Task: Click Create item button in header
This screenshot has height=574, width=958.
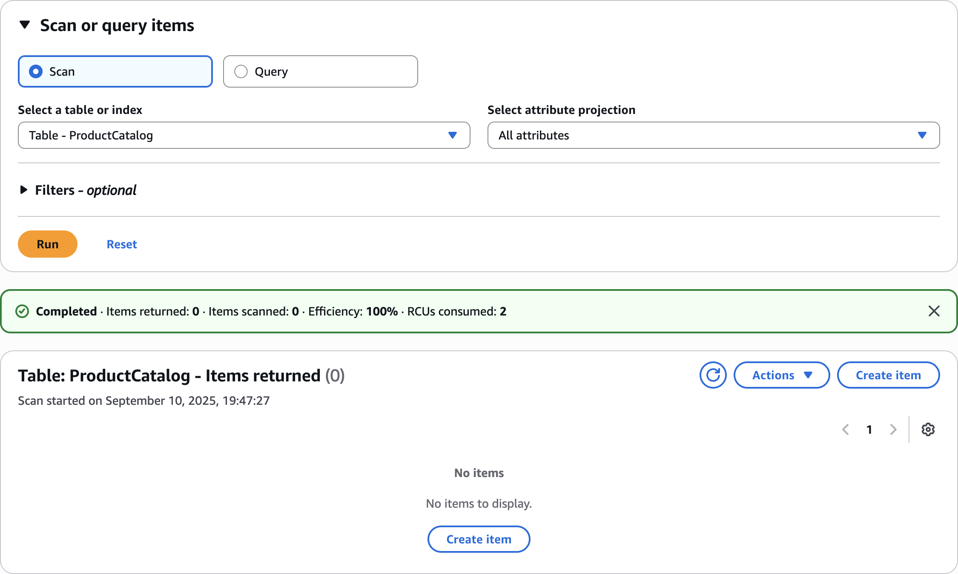Action: pyautogui.click(x=888, y=375)
